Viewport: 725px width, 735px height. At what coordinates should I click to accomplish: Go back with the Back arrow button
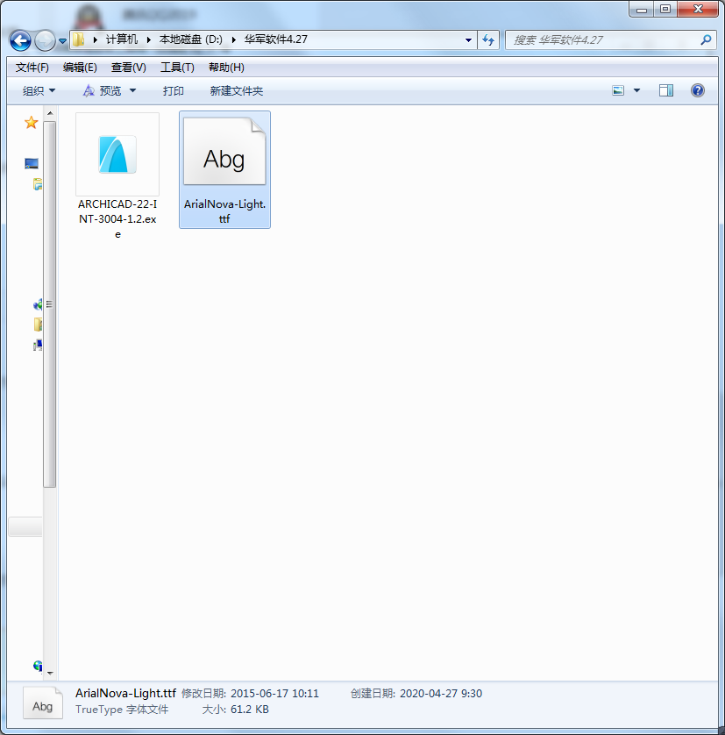click(21, 40)
